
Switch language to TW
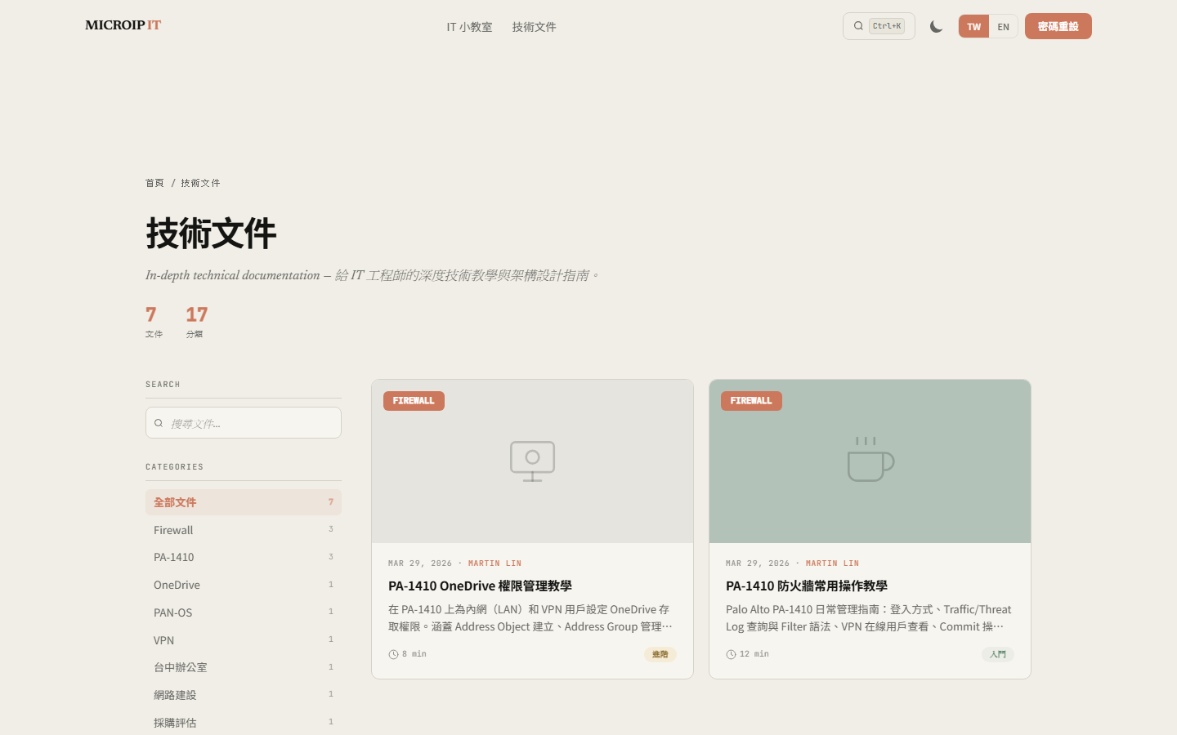[x=973, y=26]
